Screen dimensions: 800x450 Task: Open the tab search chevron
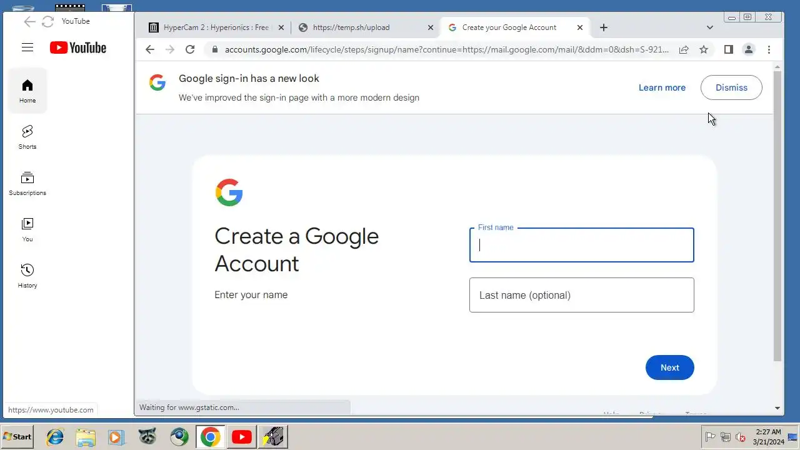coord(709,27)
